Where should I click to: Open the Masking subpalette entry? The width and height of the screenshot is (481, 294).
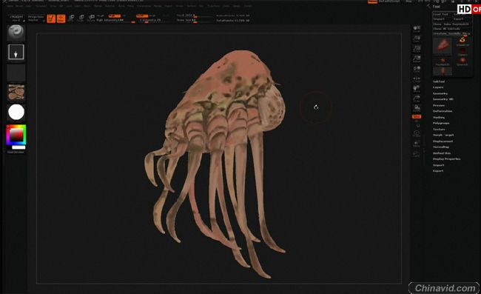(439, 117)
